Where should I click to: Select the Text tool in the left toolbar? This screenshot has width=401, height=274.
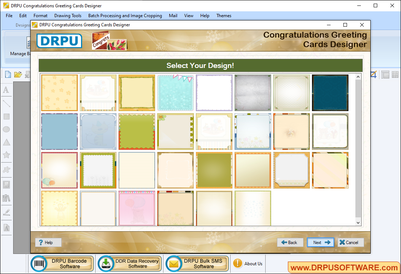click(x=6, y=90)
